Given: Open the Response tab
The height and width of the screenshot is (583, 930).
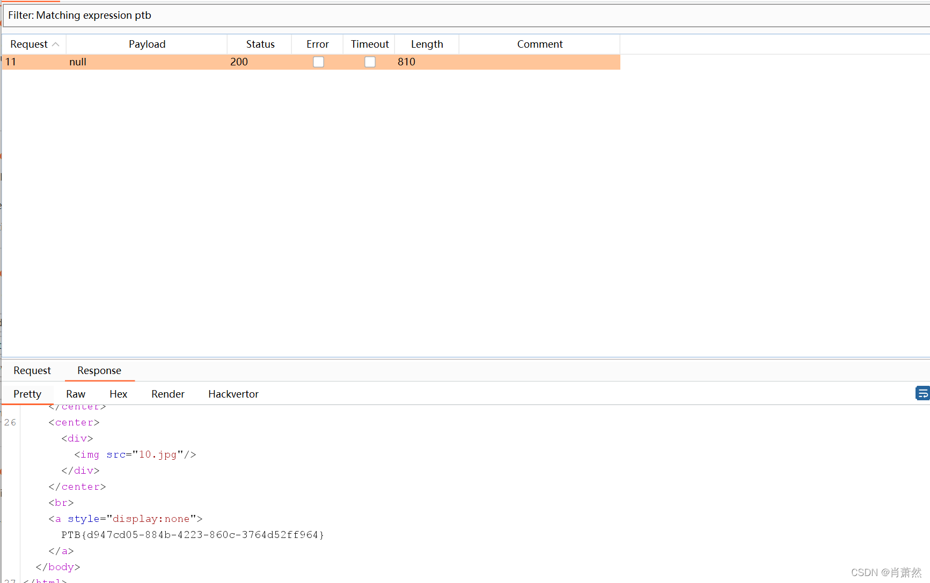Looking at the screenshot, I should [x=99, y=370].
